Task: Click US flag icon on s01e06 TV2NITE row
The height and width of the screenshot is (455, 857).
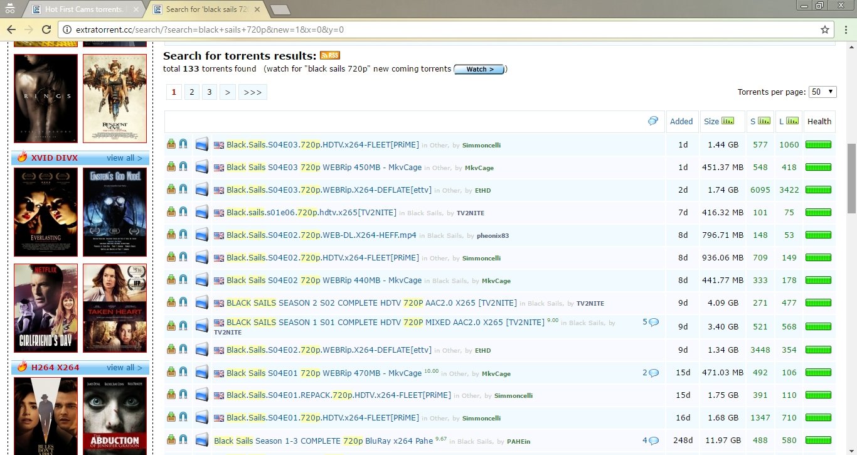Action: point(219,213)
